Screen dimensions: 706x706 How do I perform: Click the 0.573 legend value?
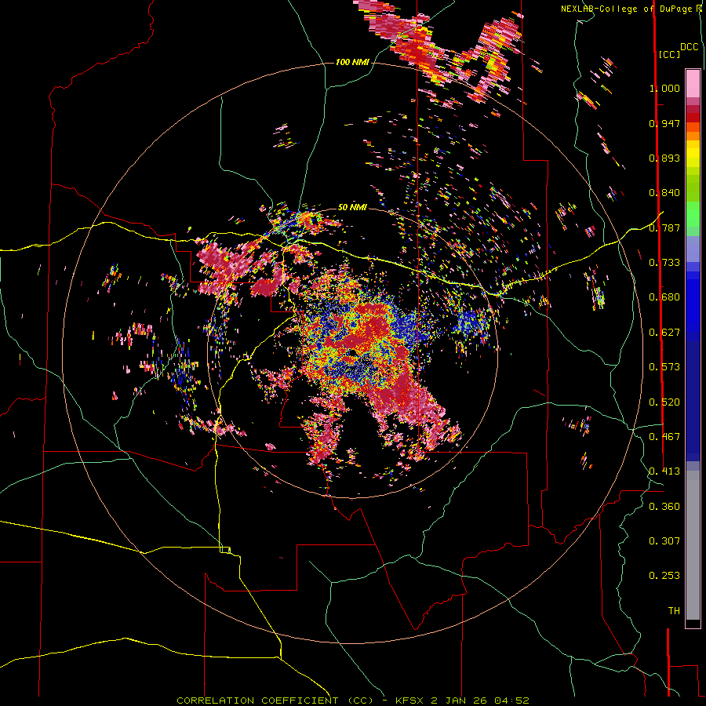pos(664,367)
